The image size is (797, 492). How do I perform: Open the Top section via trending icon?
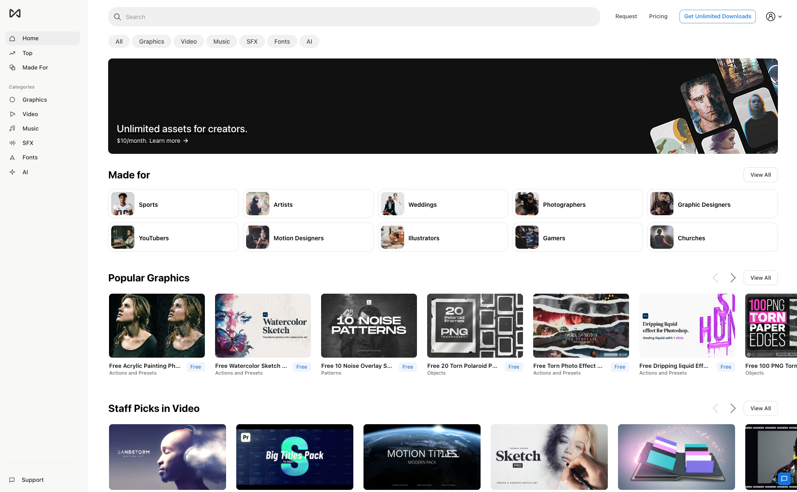click(13, 53)
